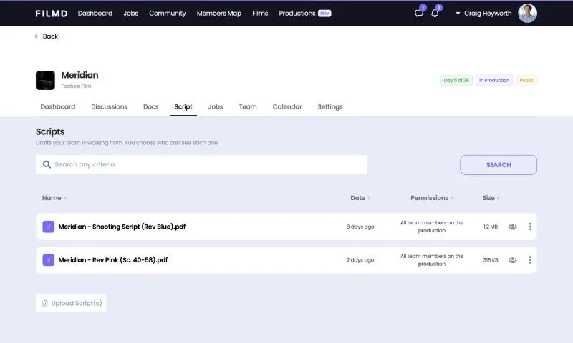Click the Meridian production title
The image size is (573, 343).
tap(80, 75)
